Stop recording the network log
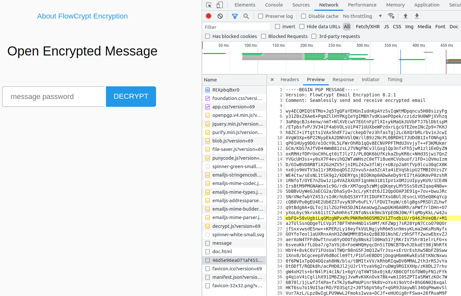This screenshot has width=461, height=296. 208,16
